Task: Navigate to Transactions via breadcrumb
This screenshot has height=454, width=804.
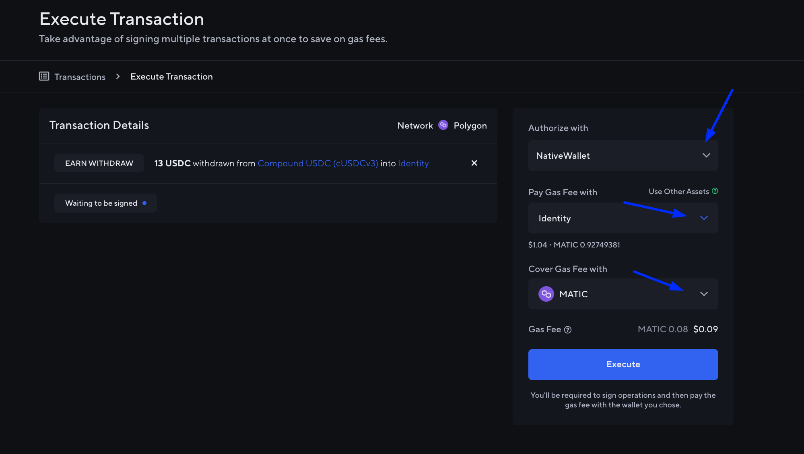Action: click(80, 76)
